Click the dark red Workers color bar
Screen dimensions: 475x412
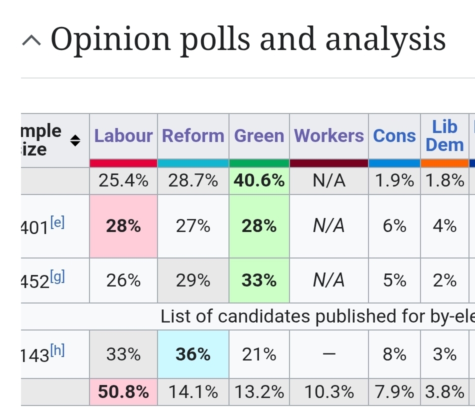point(329,163)
